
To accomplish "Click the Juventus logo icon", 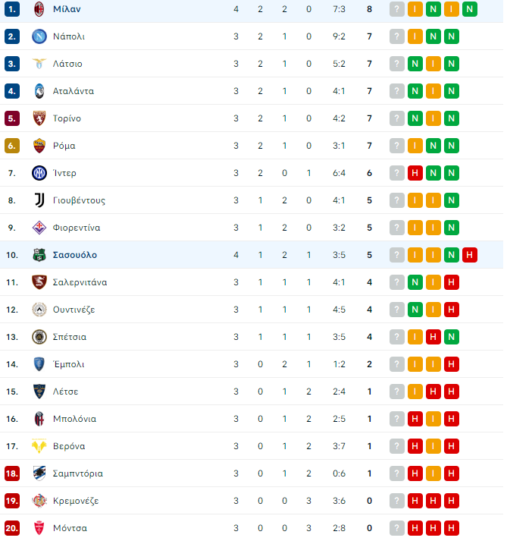I will coord(39,200).
